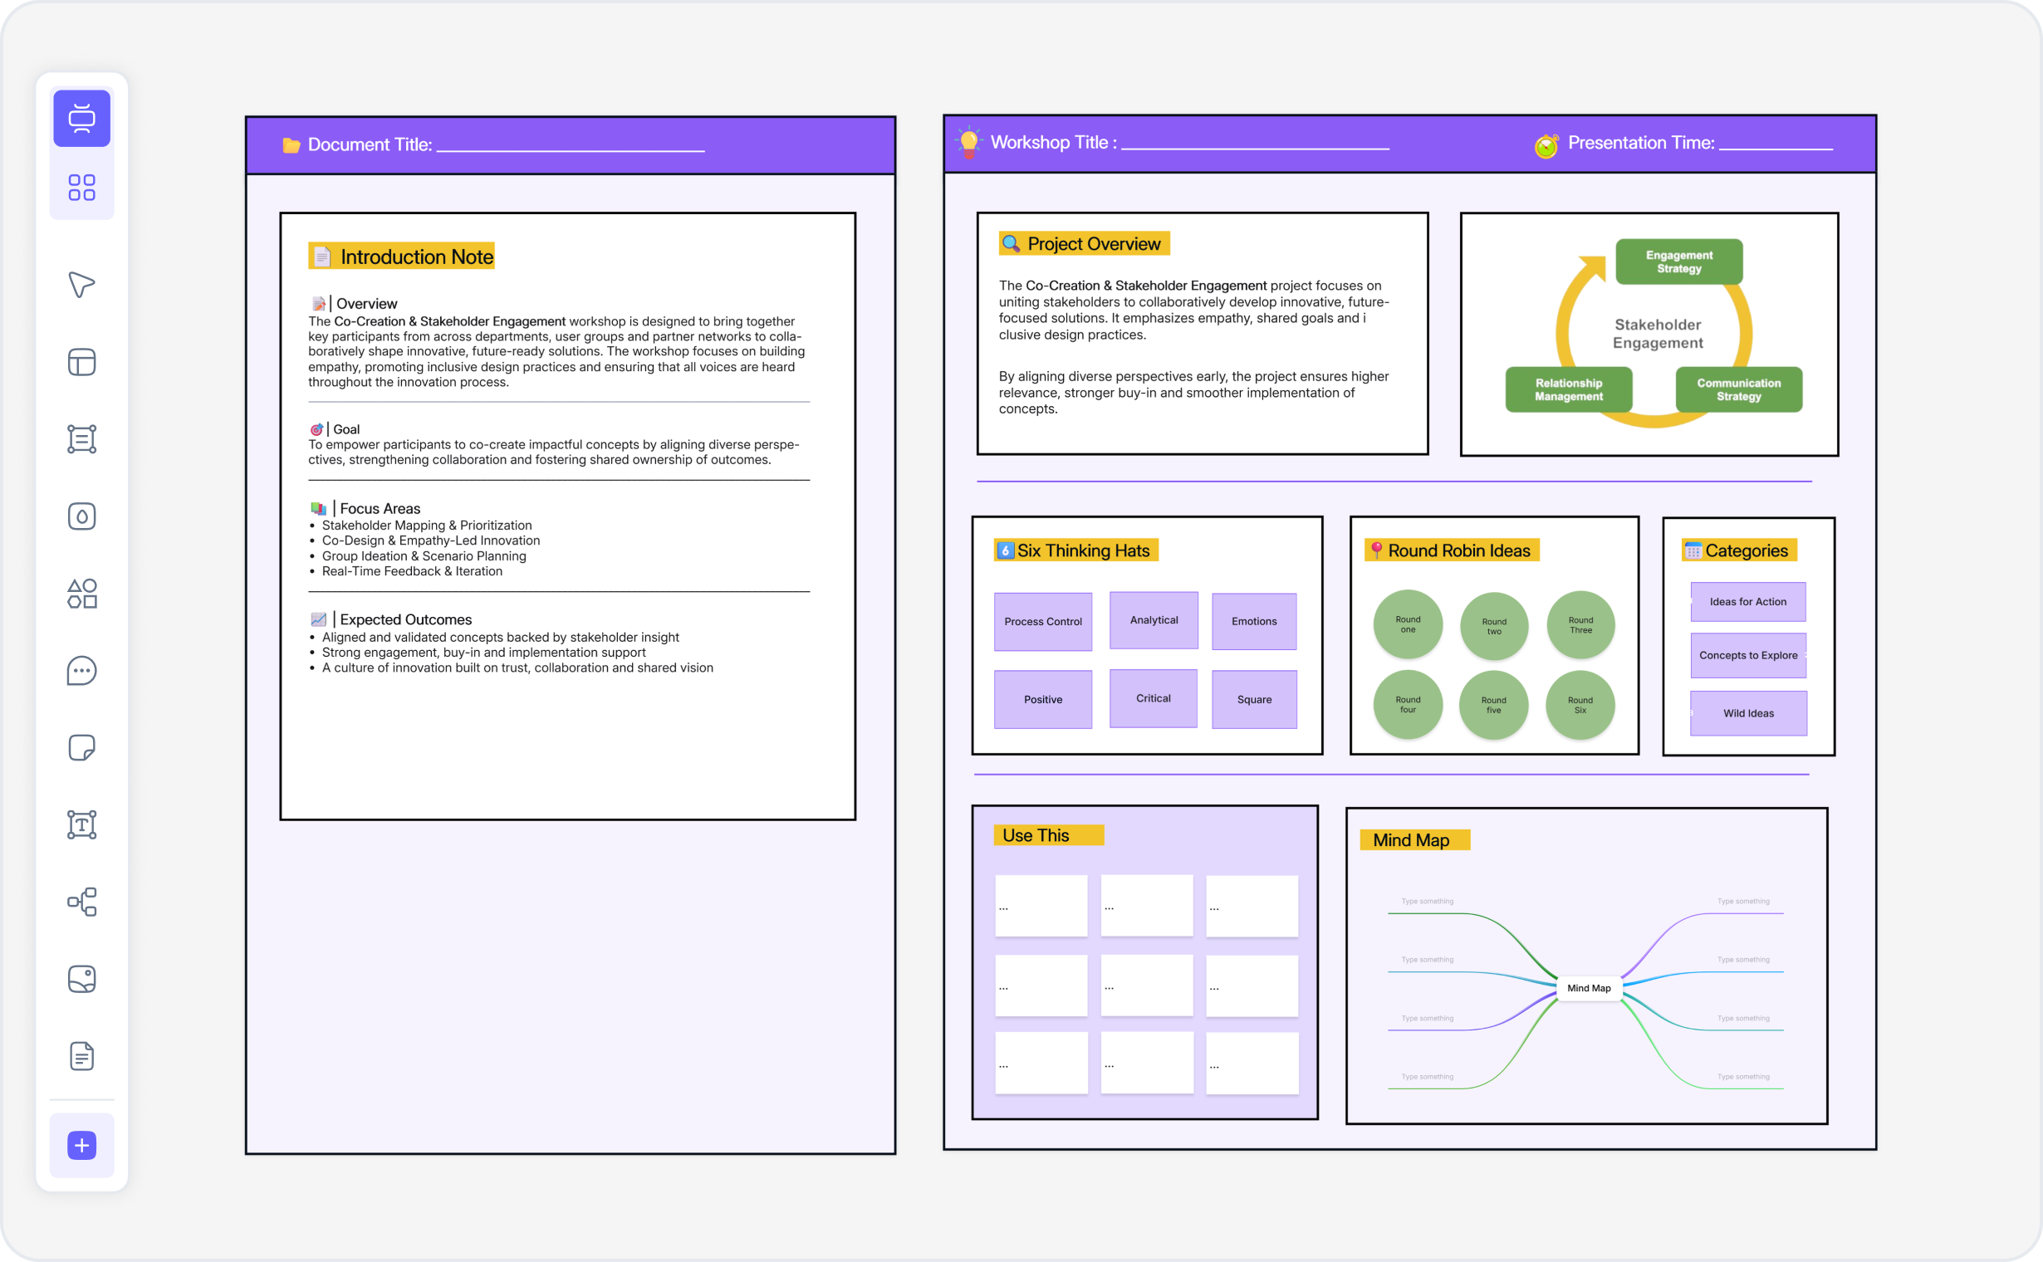2043x1262 pixels.
Task: Click the Engagement Strategy green box
Action: coord(1679,262)
